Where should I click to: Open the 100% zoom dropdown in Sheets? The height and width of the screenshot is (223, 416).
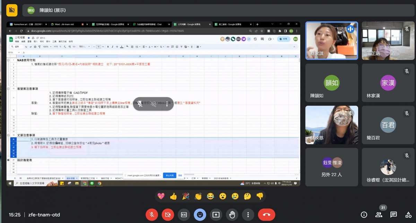pyautogui.click(x=46, y=47)
